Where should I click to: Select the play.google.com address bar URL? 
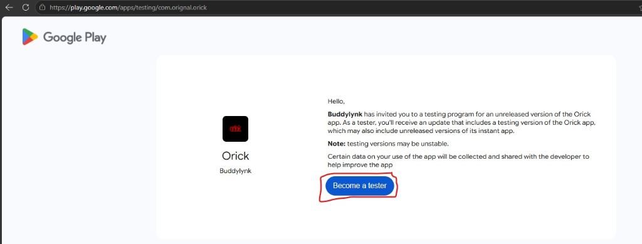(x=128, y=8)
